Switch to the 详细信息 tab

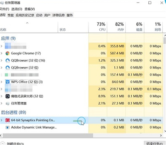[x=59, y=15]
